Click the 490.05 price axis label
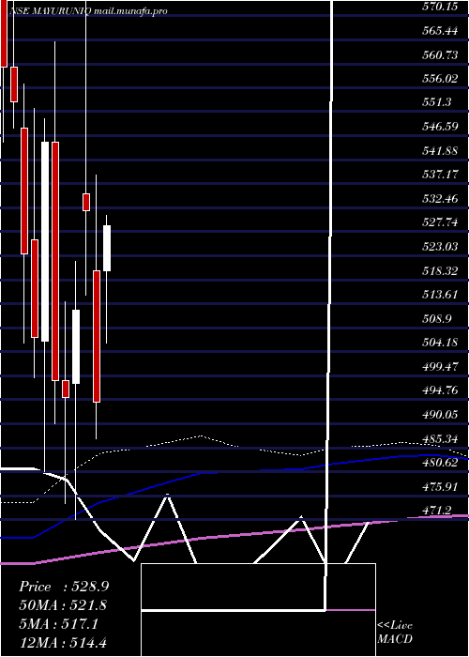The image size is (469, 657). [440, 415]
